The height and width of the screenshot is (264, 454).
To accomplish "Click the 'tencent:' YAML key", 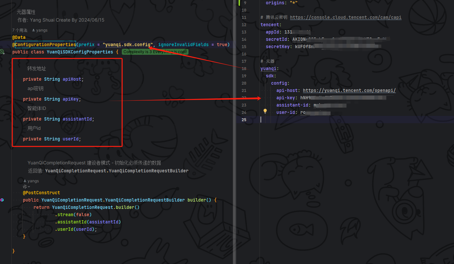I will pyautogui.click(x=271, y=25).
